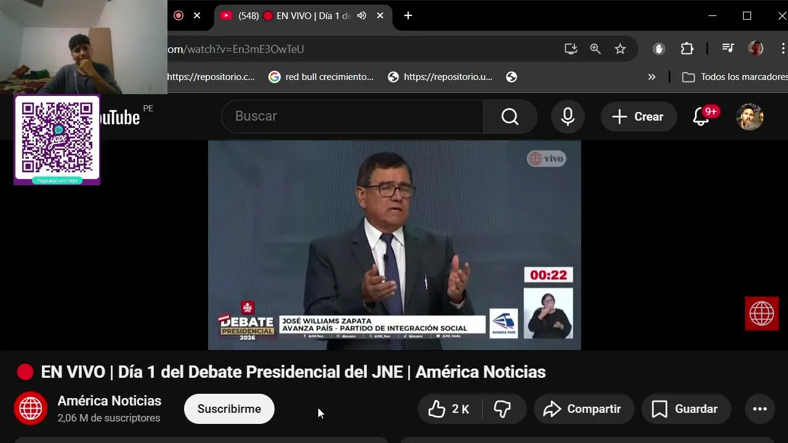Open the América Noticias channel name
This screenshot has height=443, width=788.
(x=110, y=401)
